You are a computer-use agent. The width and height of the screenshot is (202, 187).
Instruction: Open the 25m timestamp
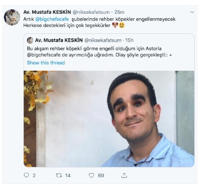(119, 12)
